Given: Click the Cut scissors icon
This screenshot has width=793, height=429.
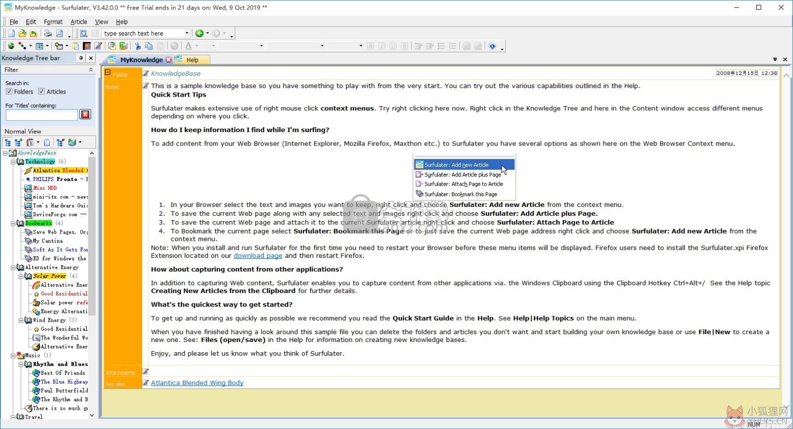Looking at the screenshot, I should click(x=138, y=46).
